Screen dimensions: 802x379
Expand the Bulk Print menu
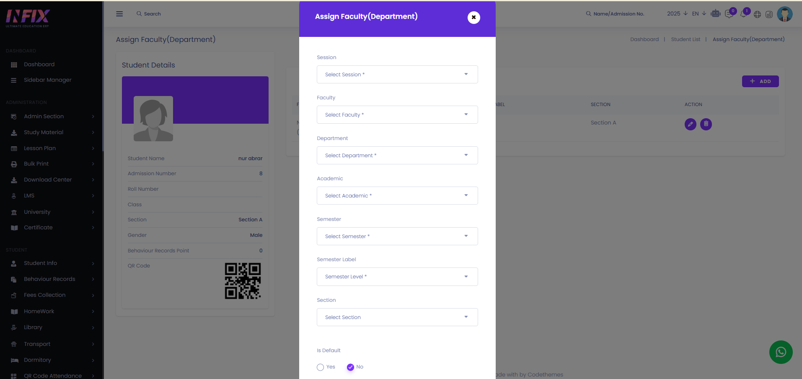52,164
